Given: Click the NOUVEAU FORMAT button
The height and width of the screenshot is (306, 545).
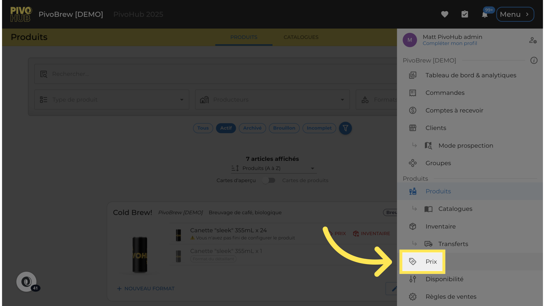Looking at the screenshot, I should tap(146, 288).
